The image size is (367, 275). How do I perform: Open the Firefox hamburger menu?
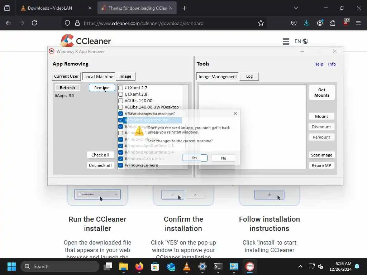coord(358,23)
